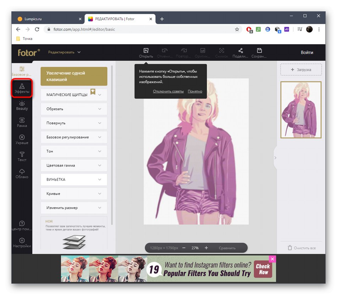The width and height of the screenshot is (337, 295).
Task: Open the Настройки (Settings) sidebar icon
Action: (x=22, y=243)
